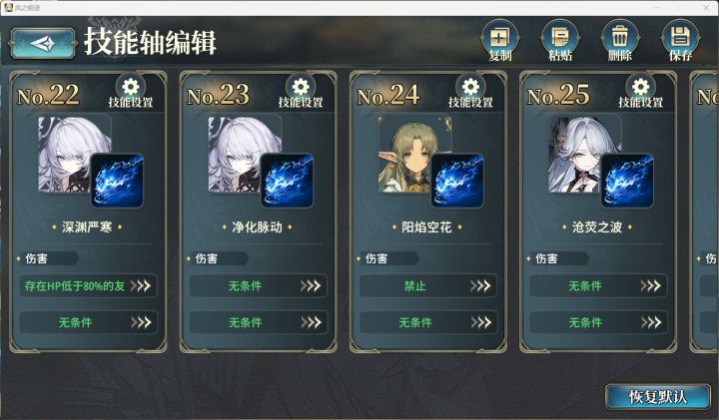Expand second 无条件 condition on No.25 card
The width and height of the screenshot is (719, 420).
click(x=598, y=322)
